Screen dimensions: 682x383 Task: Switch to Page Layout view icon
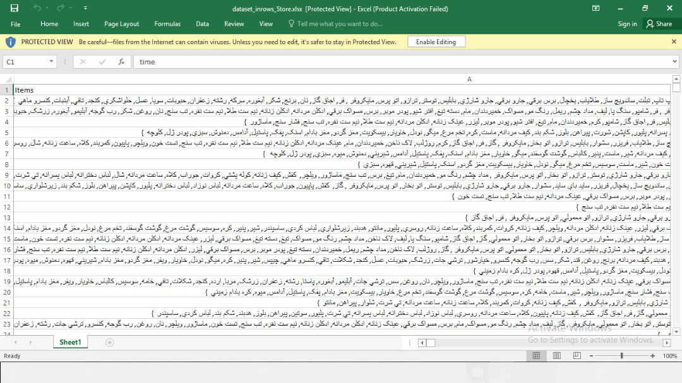coord(557,356)
